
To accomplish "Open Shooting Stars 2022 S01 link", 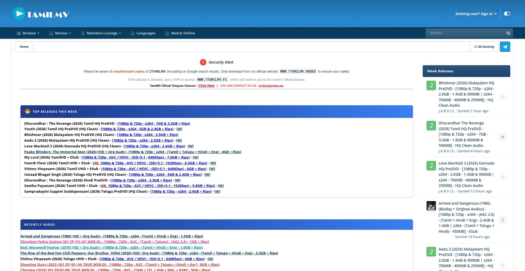I will point(120,265).
